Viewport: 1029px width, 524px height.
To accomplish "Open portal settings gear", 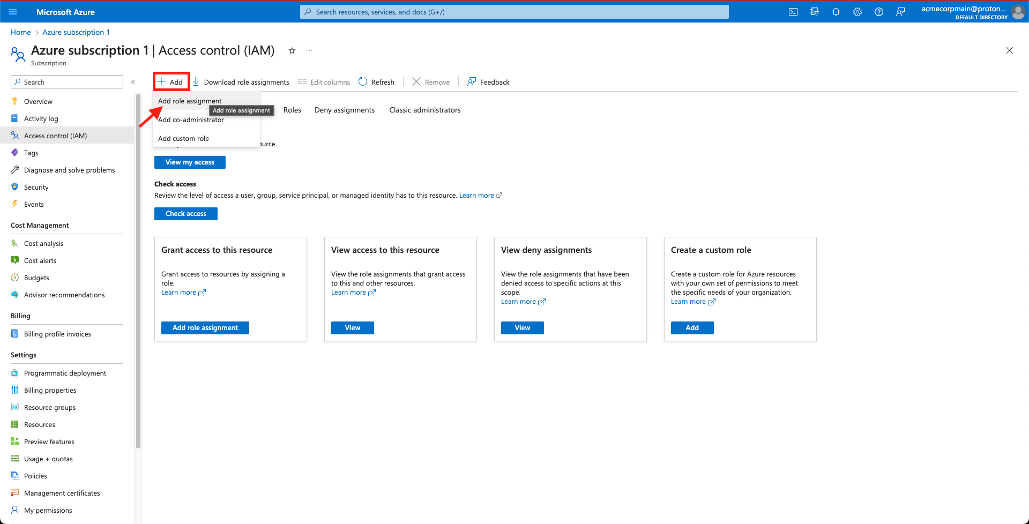I will [857, 12].
